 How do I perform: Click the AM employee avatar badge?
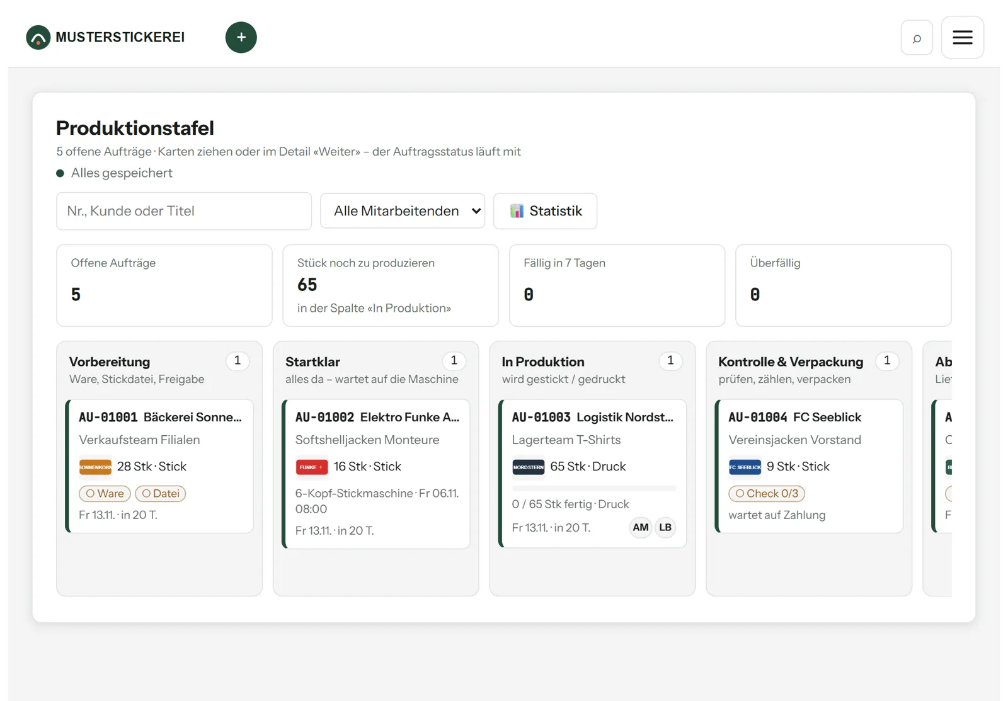click(x=641, y=528)
